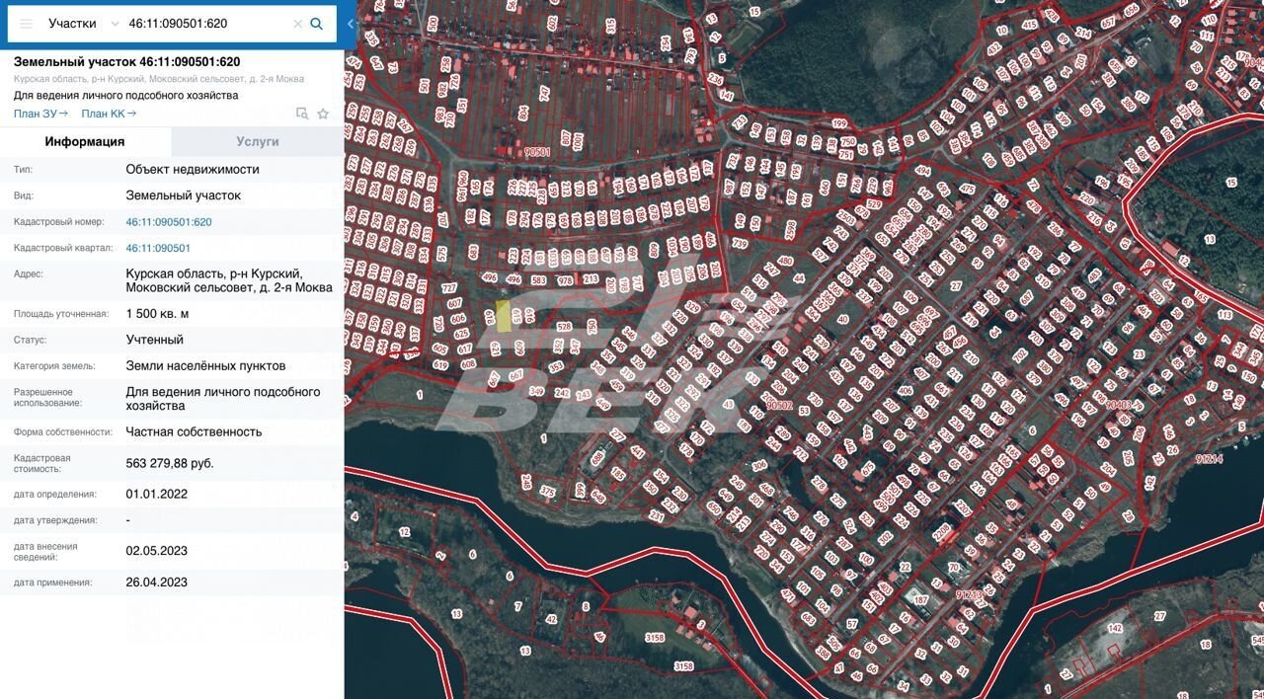1264x699 pixels.
Task: Click the yellow highlighted parcel on map
Action: click(504, 317)
